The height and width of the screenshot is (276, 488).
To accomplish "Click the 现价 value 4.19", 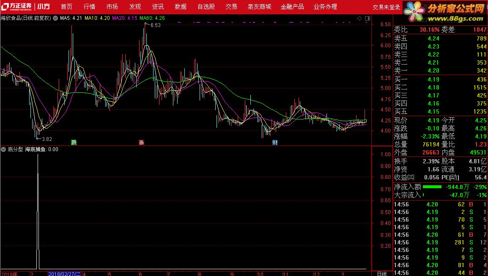I will tap(433, 120).
